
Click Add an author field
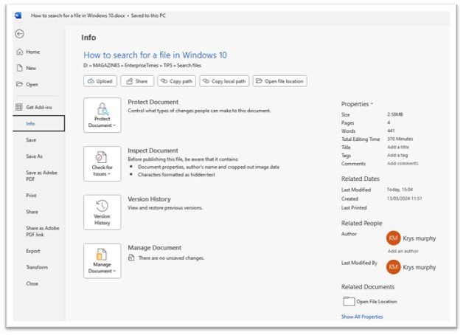(403, 251)
